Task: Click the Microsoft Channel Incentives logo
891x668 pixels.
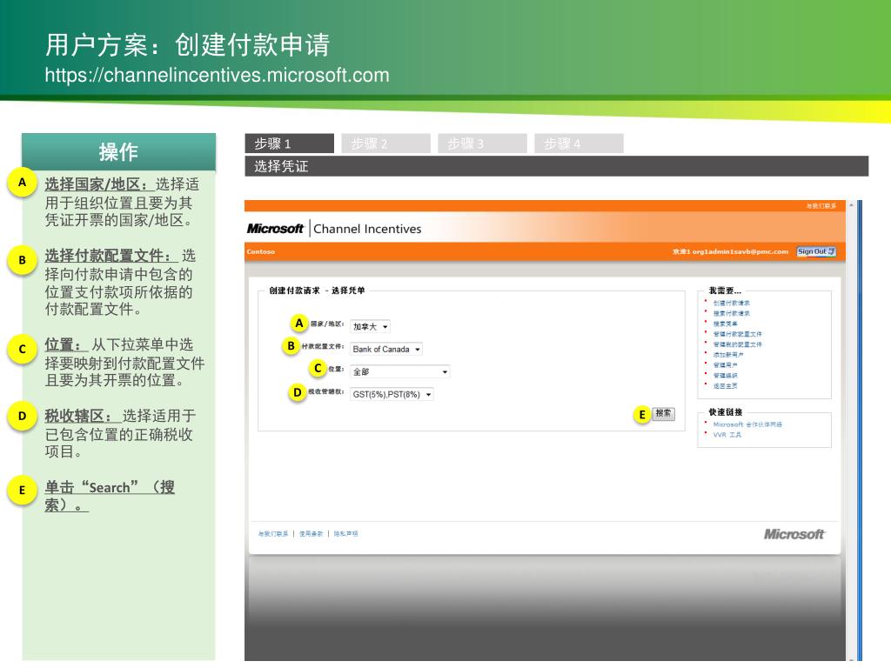Action: [x=334, y=229]
